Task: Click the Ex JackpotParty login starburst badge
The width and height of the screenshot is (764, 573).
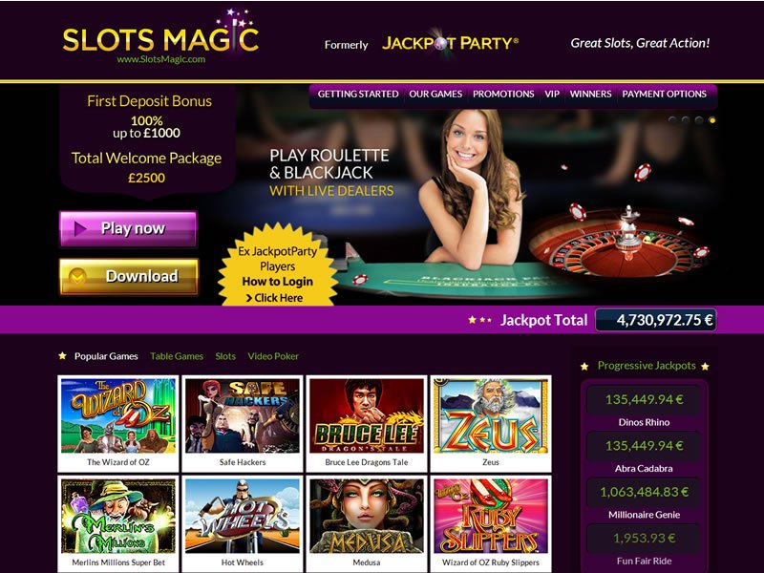Action: [x=278, y=265]
